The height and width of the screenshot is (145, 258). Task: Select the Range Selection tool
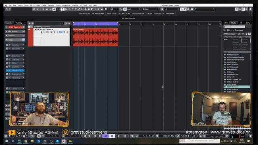click(x=66, y=9)
